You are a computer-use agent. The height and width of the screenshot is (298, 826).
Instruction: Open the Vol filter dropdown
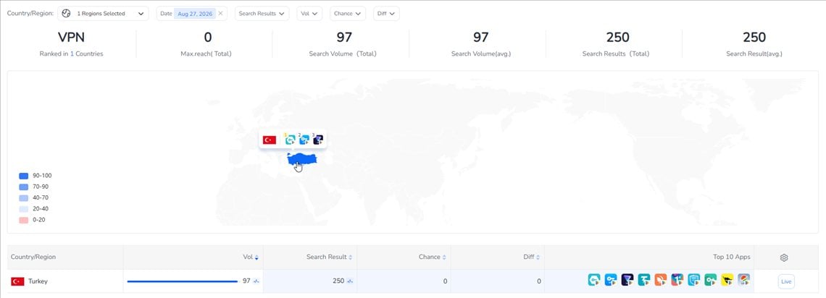pyautogui.click(x=310, y=14)
